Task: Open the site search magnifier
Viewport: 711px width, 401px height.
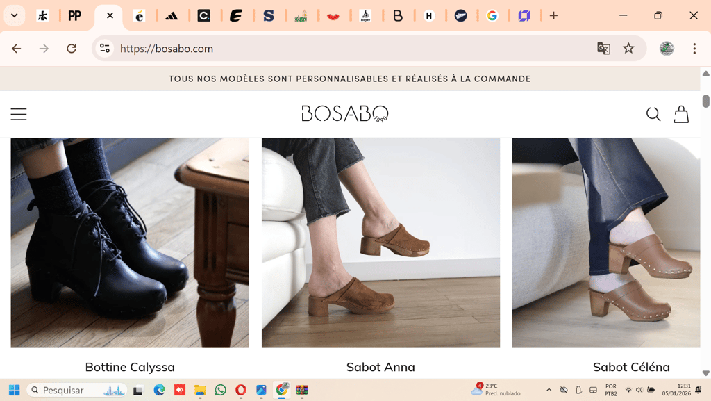Action: coord(653,114)
